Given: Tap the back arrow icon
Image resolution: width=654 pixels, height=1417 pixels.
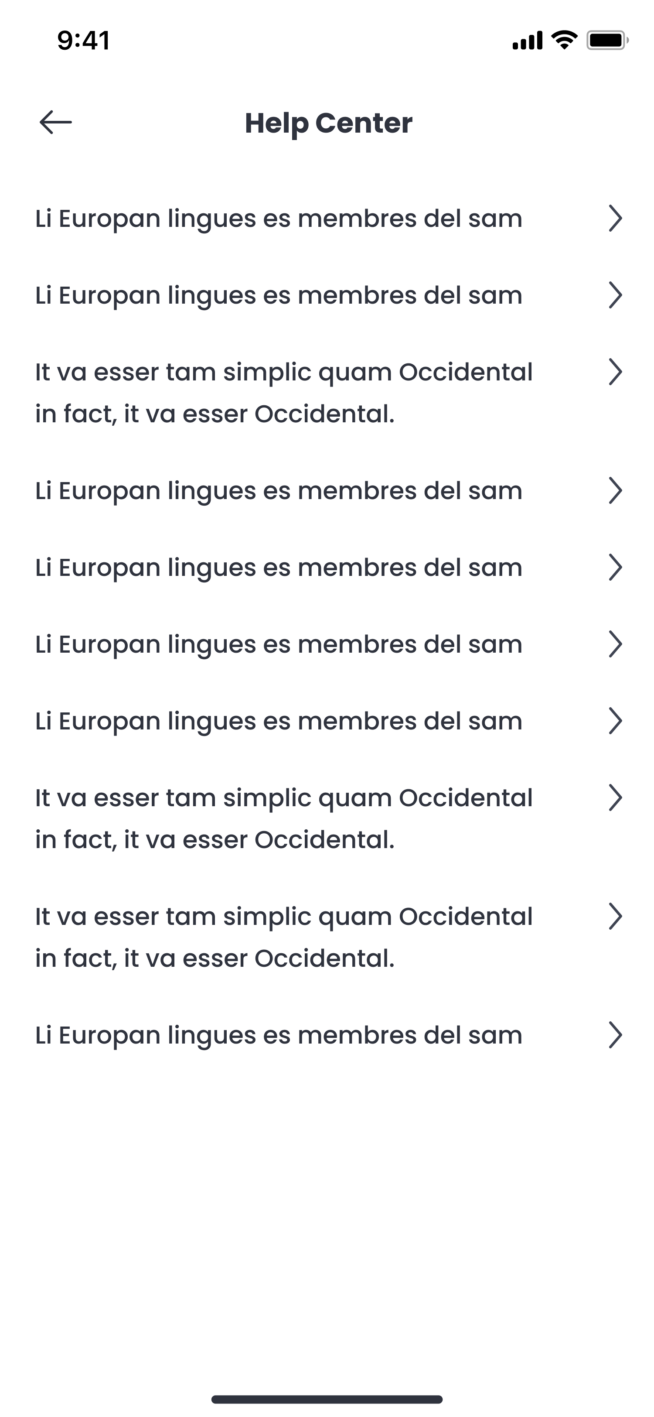Looking at the screenshot, I should [55, 122].
